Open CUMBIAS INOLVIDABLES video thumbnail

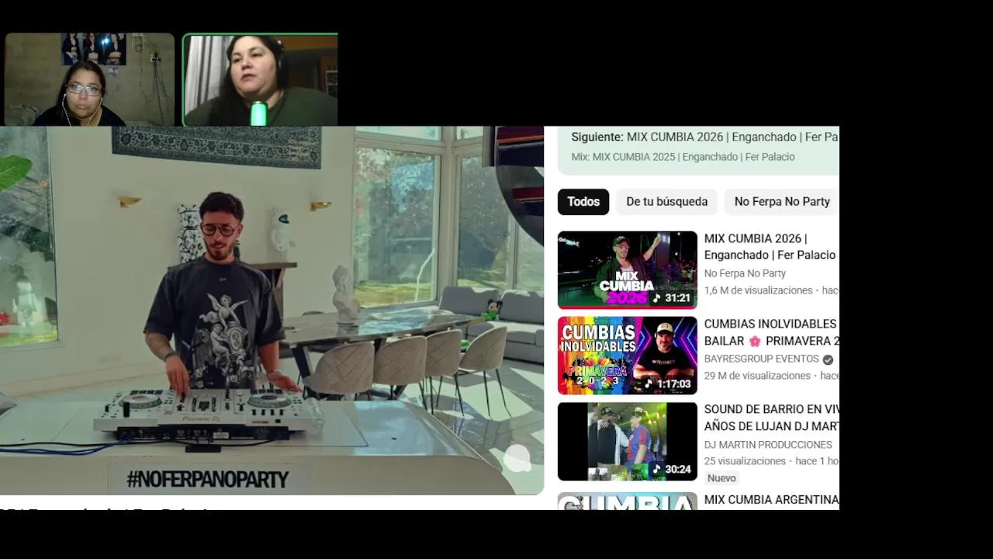point(627,356)
